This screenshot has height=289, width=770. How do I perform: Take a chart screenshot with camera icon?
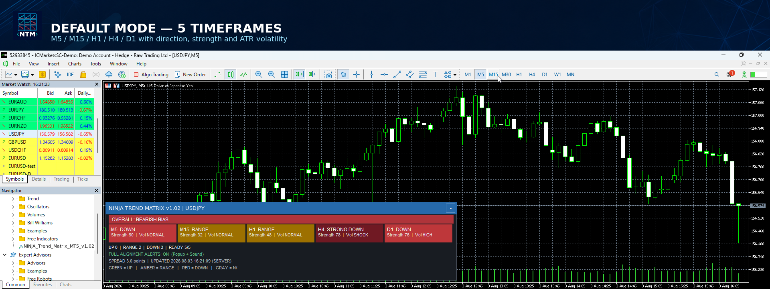[x=328, y=74]
